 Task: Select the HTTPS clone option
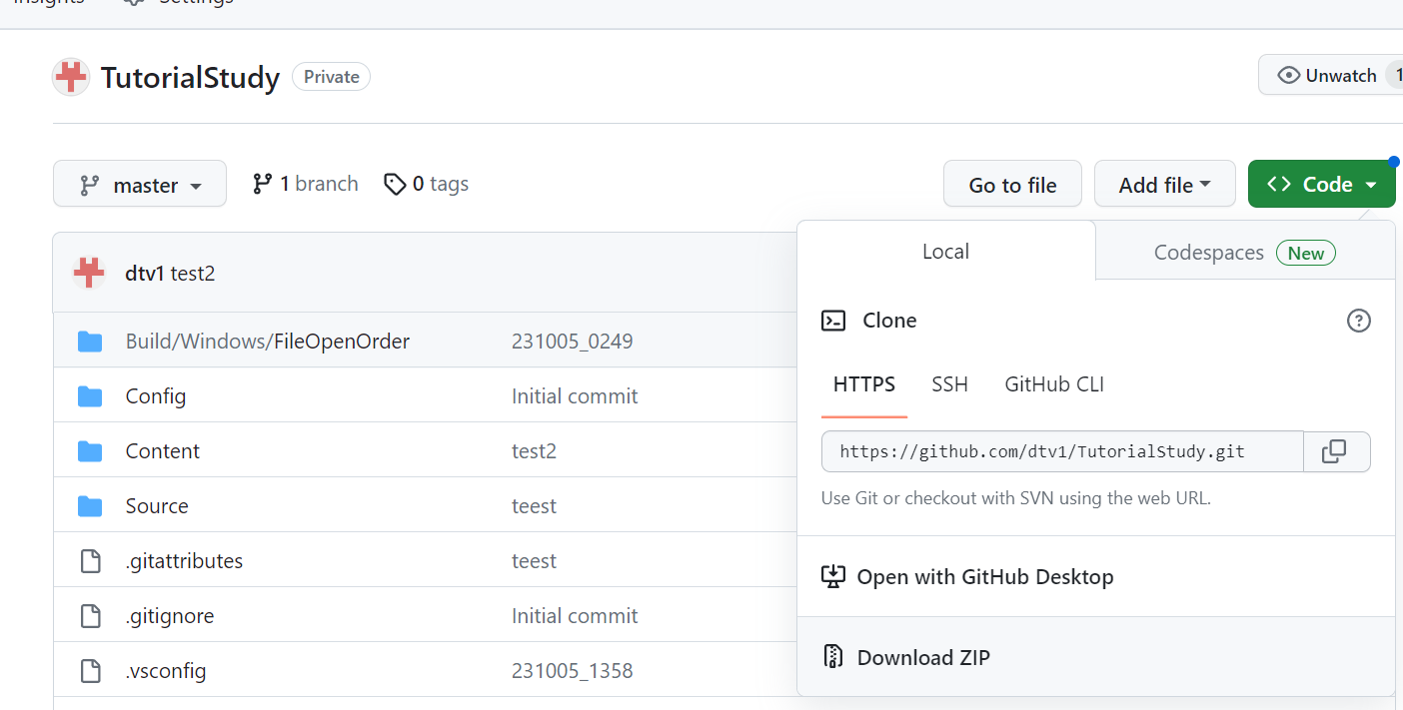(864, 384)
